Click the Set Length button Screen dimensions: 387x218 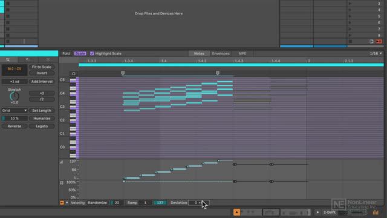[42, 110]
